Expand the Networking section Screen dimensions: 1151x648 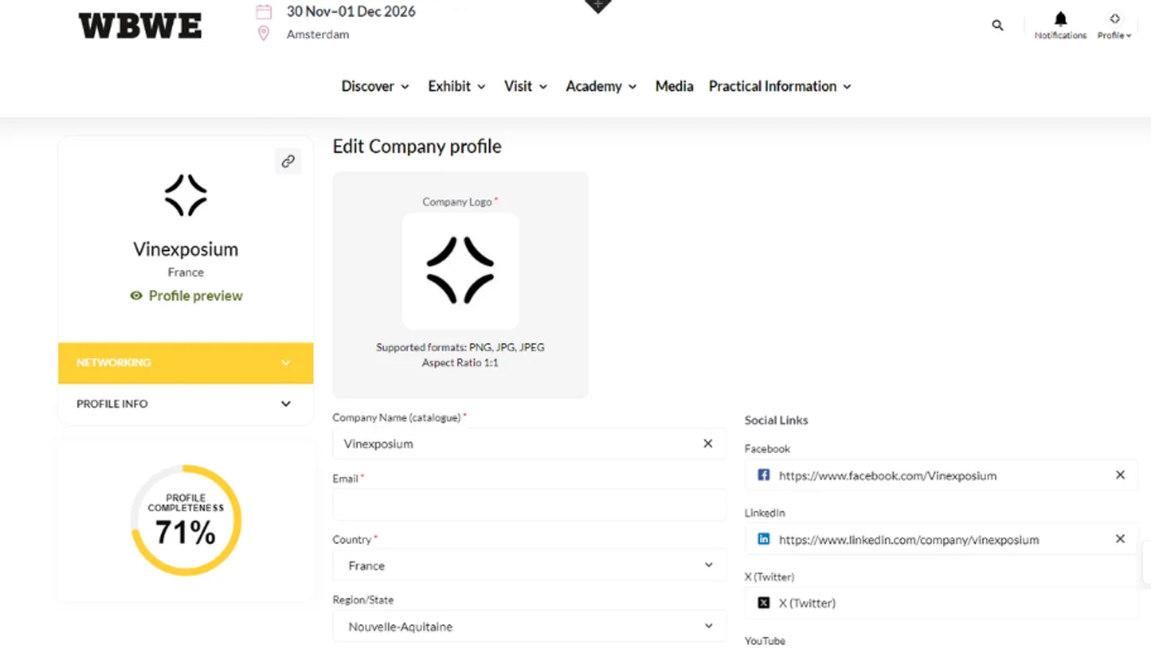185,363
